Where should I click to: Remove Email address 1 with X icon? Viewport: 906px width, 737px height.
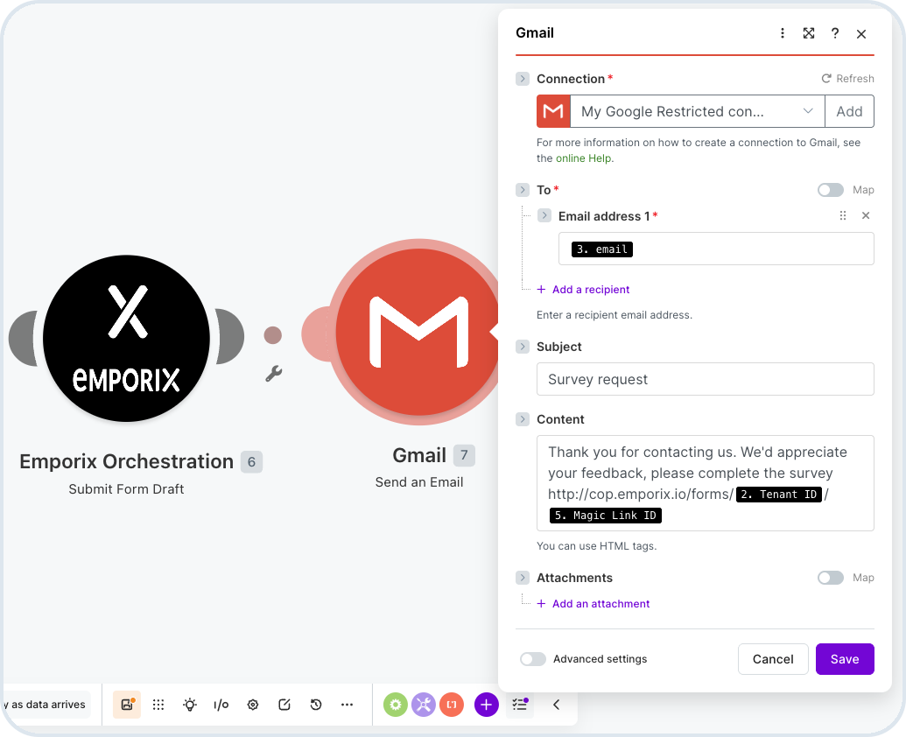[x=866, y=215]
